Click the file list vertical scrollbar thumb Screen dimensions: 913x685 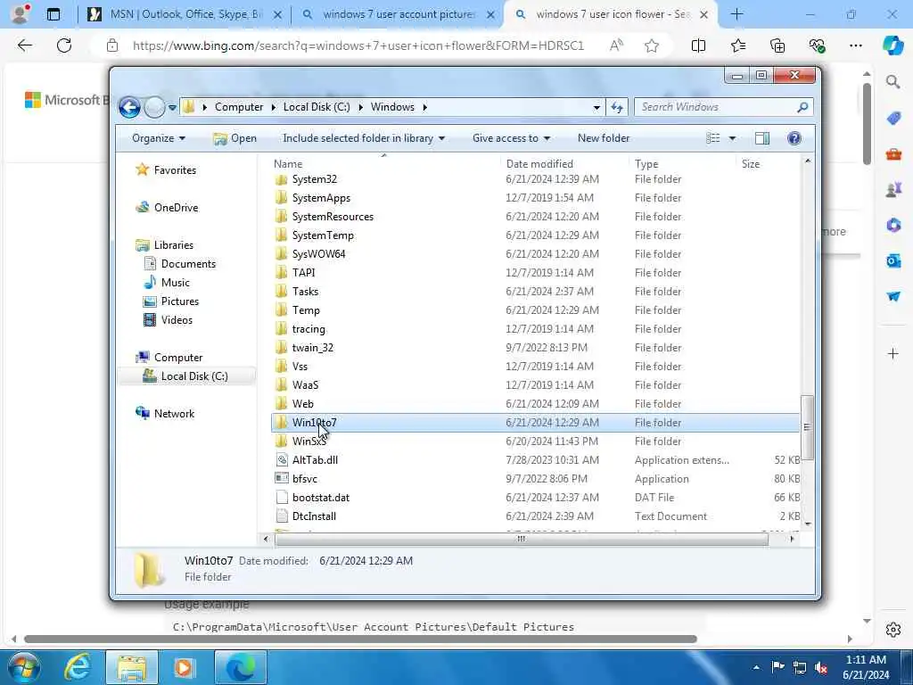coord(807,427)
